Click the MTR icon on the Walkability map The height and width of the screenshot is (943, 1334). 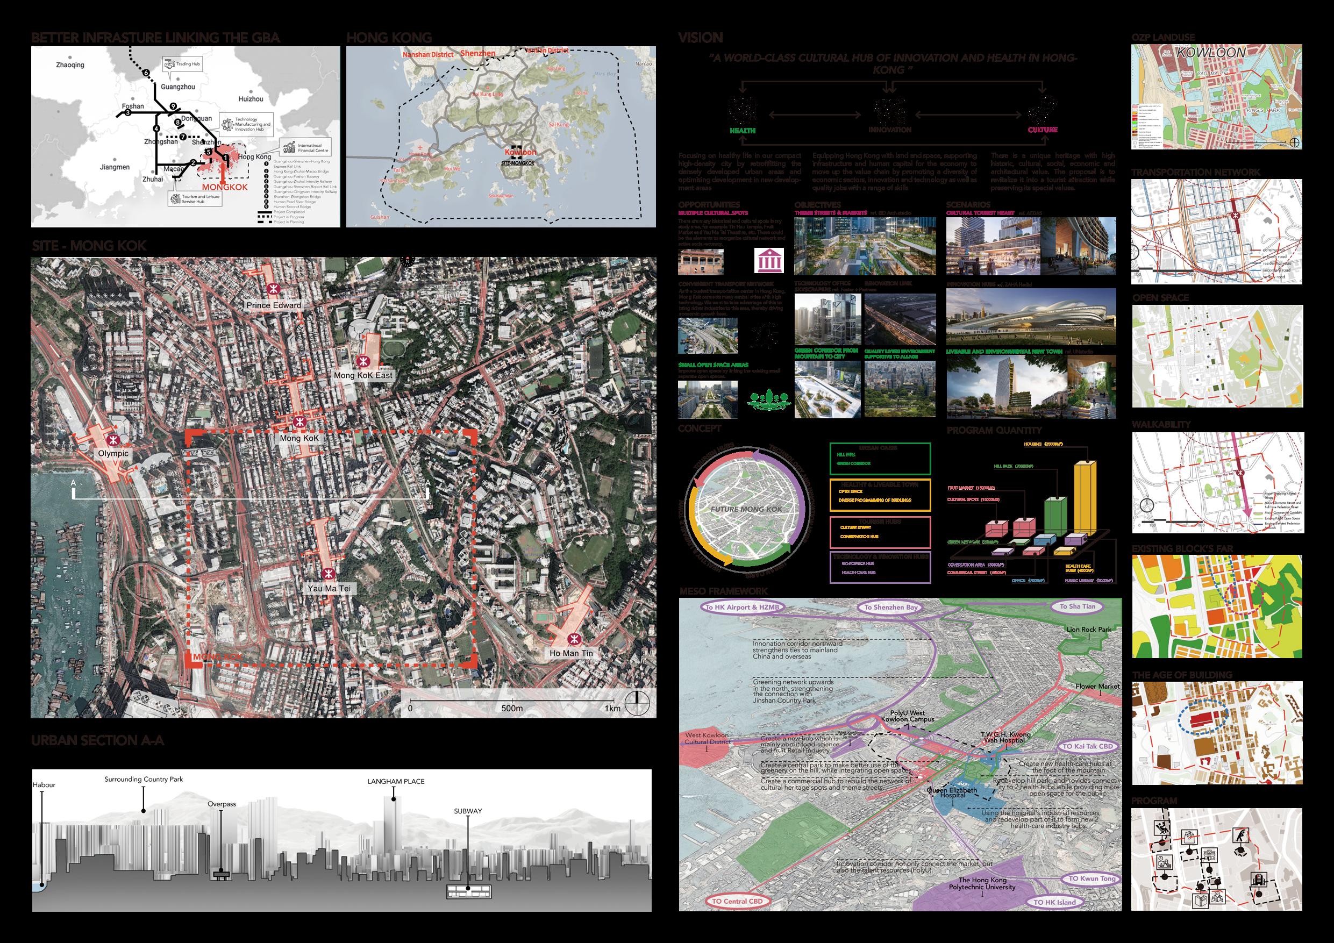point(1241,473)
